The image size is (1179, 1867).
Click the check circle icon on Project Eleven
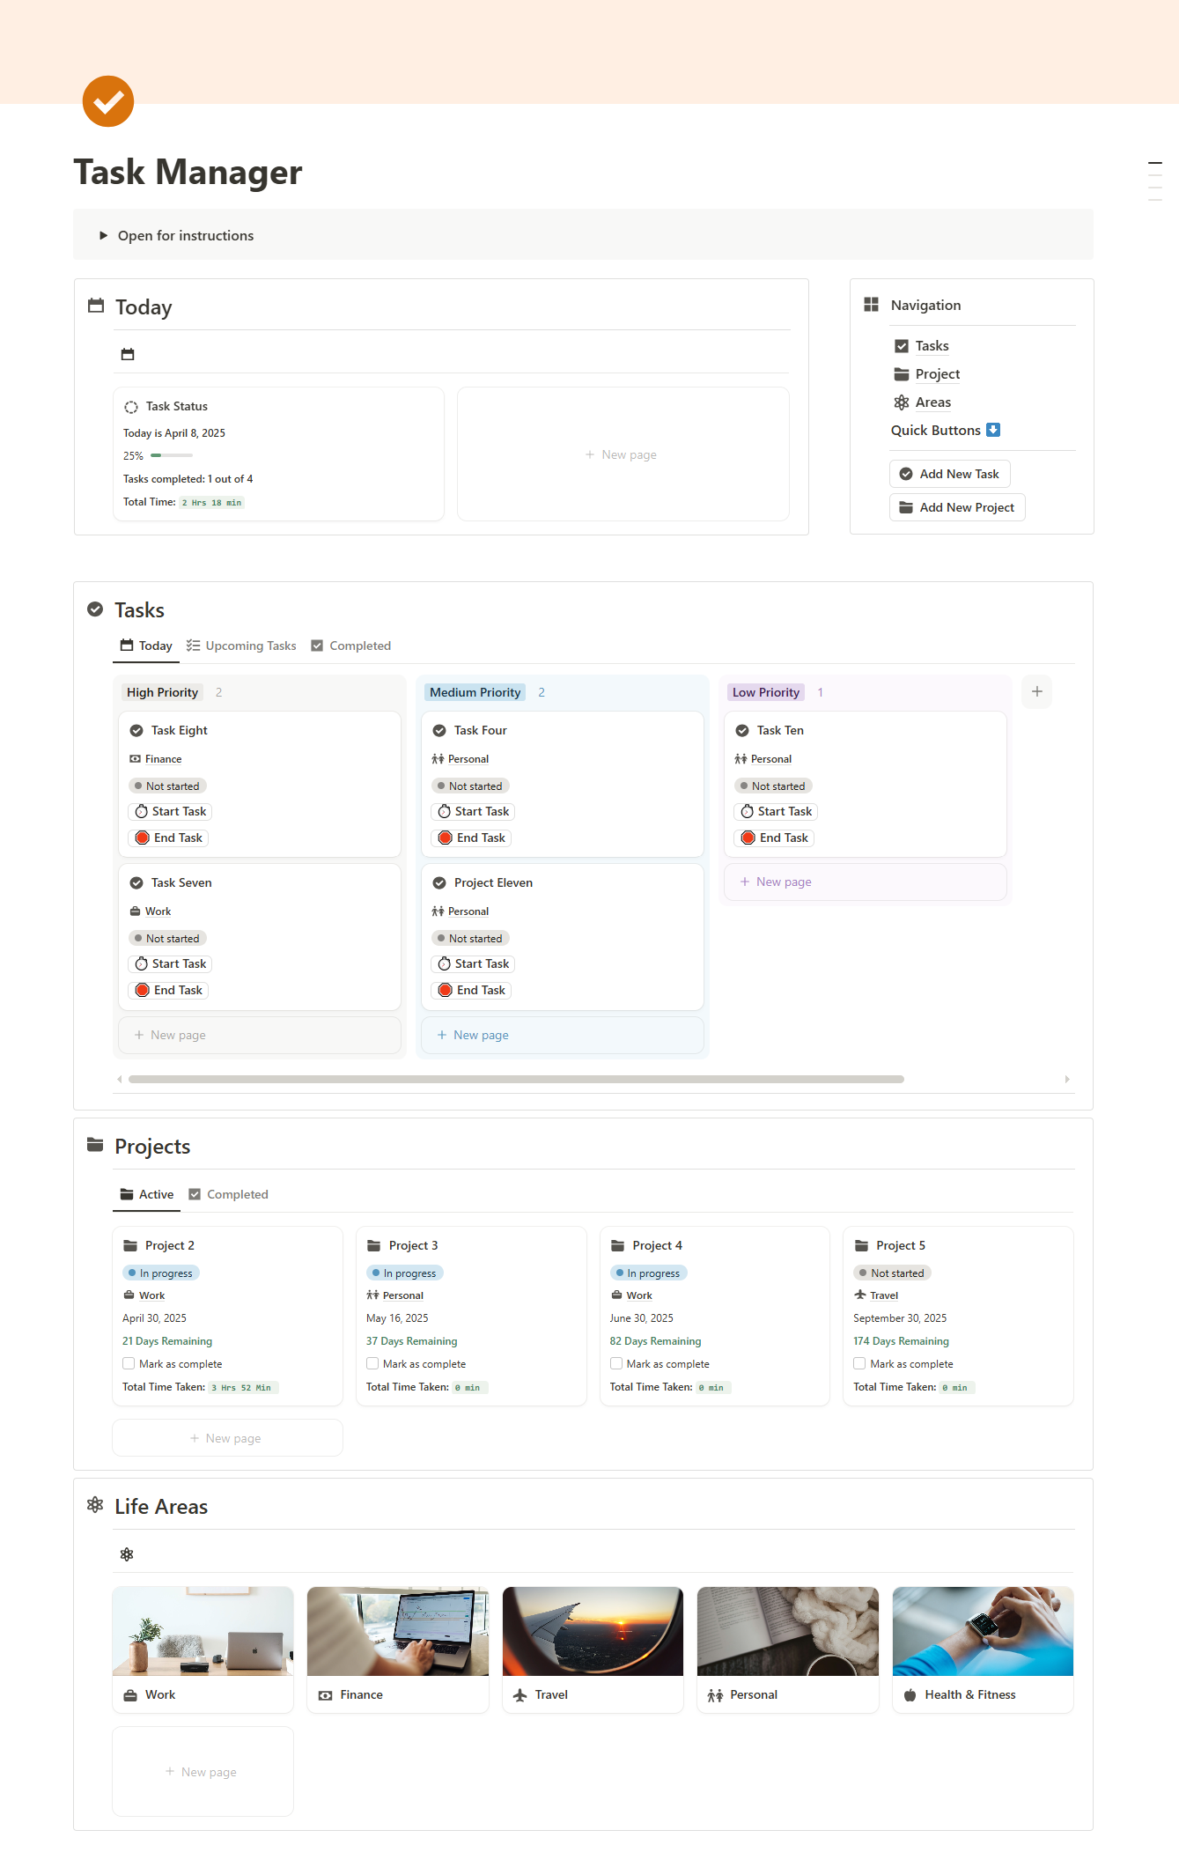[x=439, y=882]
